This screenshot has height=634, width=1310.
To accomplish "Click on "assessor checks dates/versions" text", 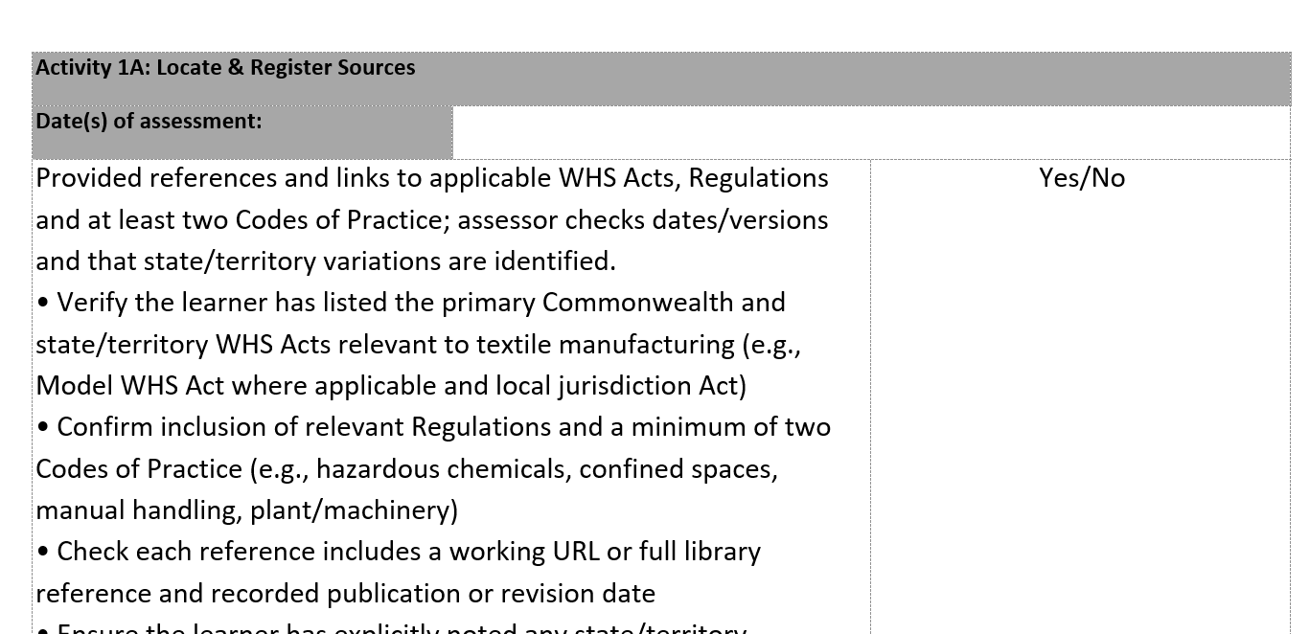I will pos(642,220).
